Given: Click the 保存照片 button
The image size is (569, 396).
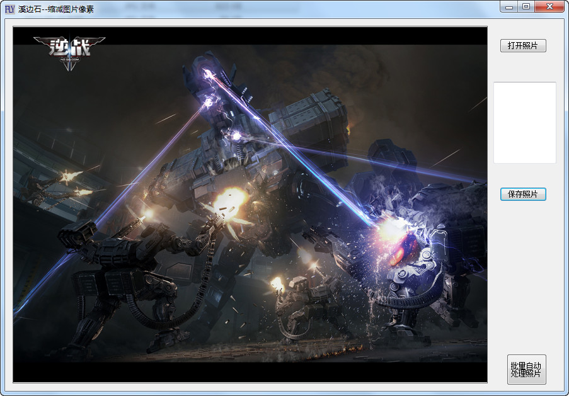Looking at the screenshot, I should point(523,195).
